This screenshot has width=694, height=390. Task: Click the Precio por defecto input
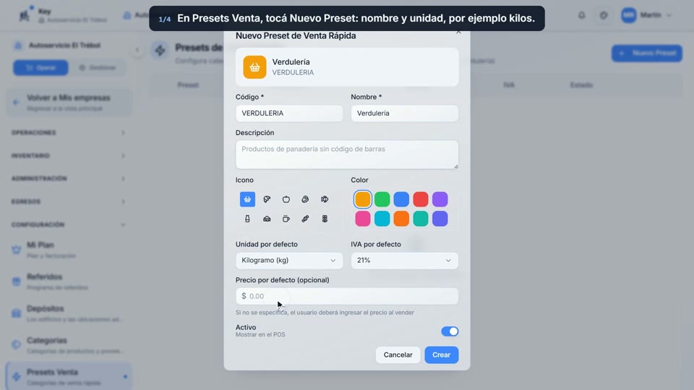(x=347, y=296)
